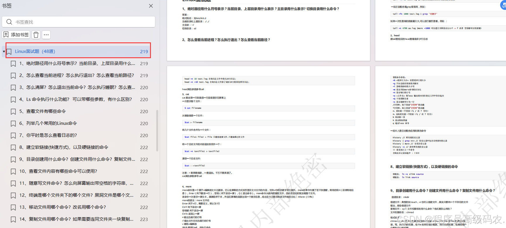Viewport: 506px width, 228px height.
Task: Click heading 8、建立软链接 in the document page
Action: point(424,167)
